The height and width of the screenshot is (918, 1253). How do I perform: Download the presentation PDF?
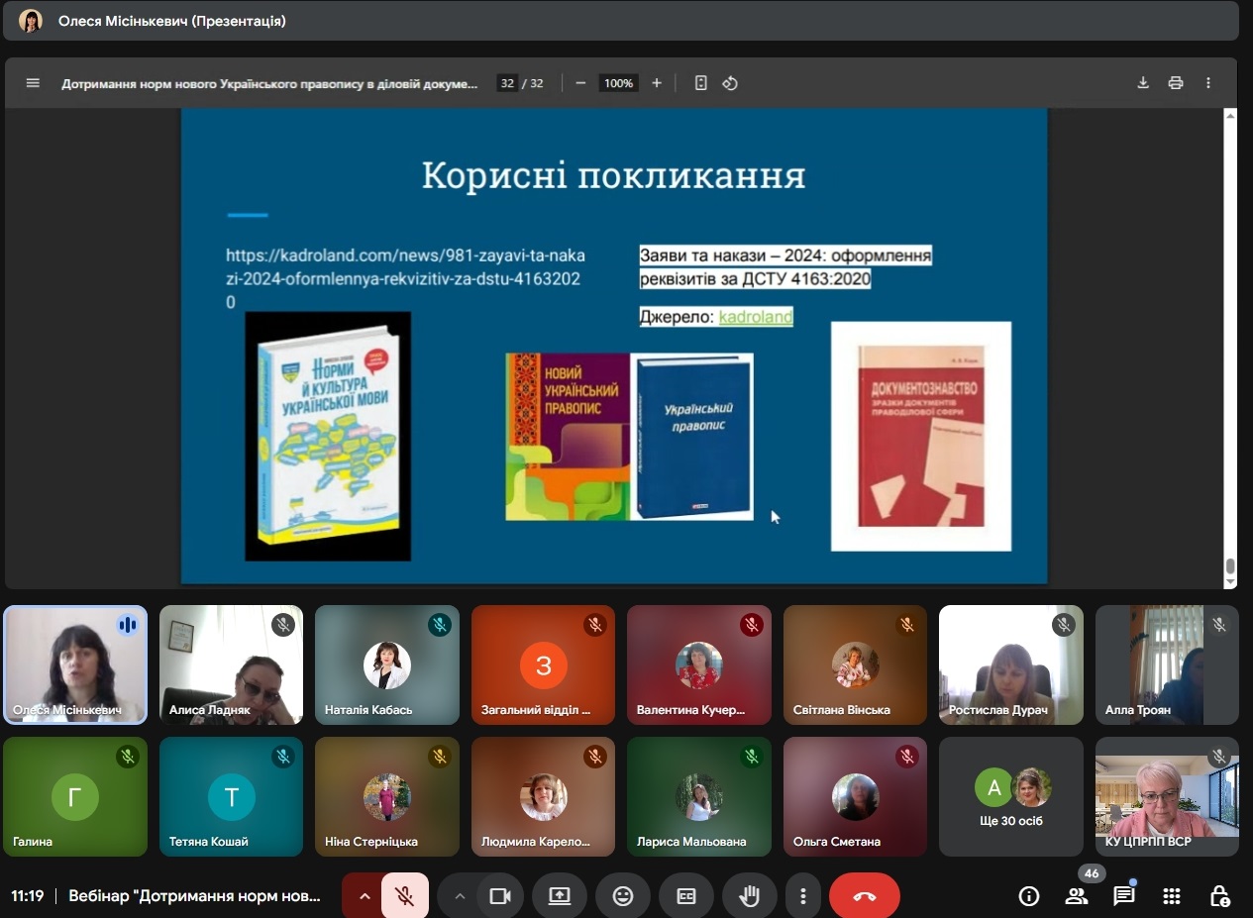pos(1142,83)
